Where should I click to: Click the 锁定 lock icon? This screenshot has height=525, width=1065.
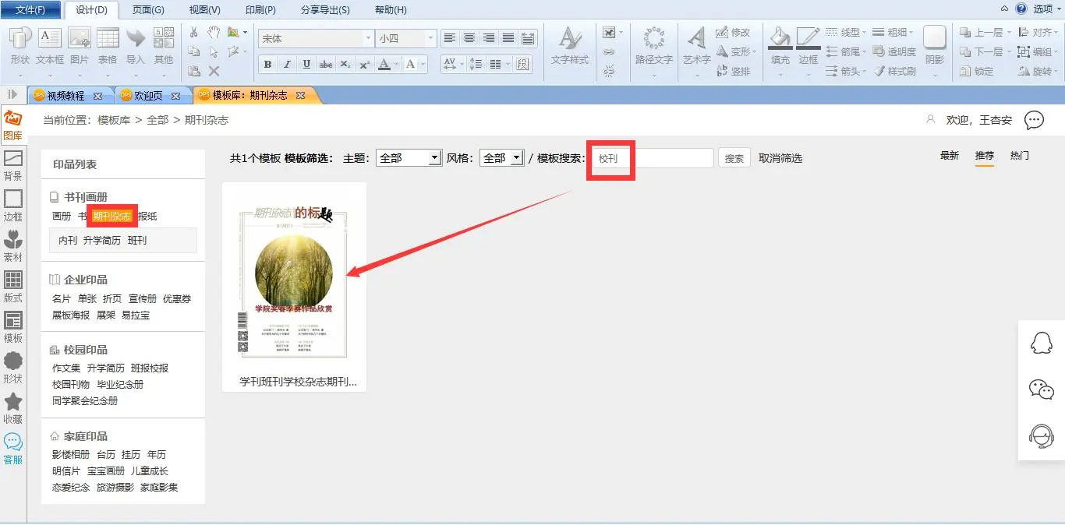(965, 71)
